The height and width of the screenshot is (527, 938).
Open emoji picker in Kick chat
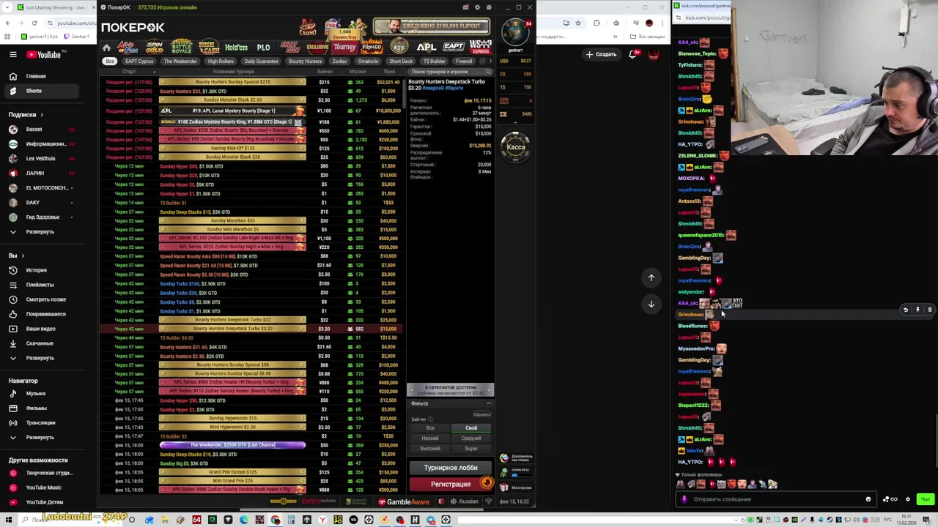[868, 499]
